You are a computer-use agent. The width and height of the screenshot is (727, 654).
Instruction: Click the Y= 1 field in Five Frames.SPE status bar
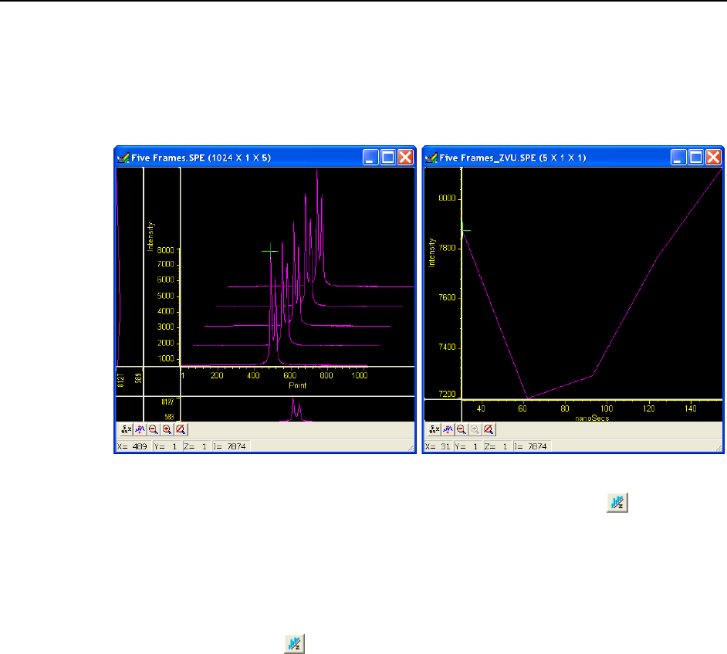pos(166,446)
